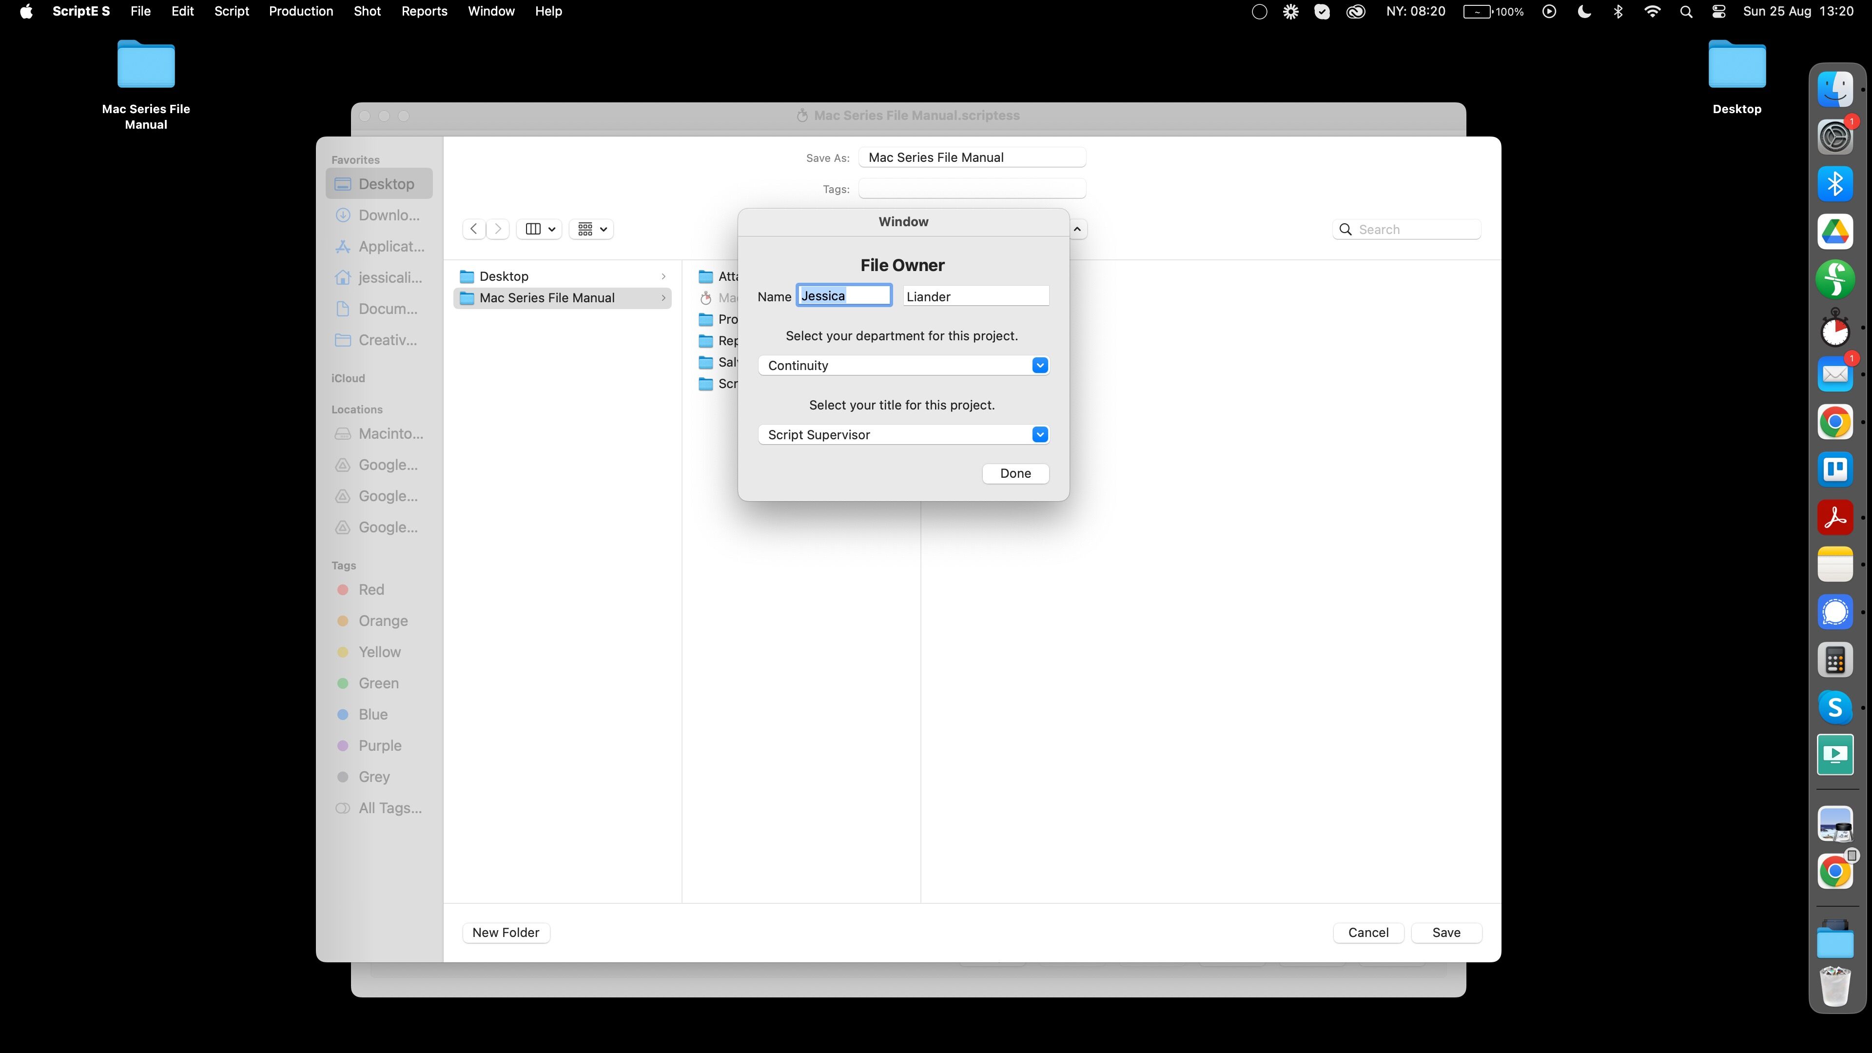Screen dimensions: 1872x1053
Task: Open the Production menu
Action: 301,12
